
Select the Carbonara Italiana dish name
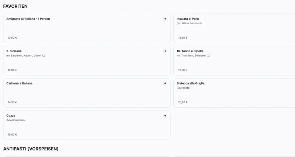click(19, 83)
